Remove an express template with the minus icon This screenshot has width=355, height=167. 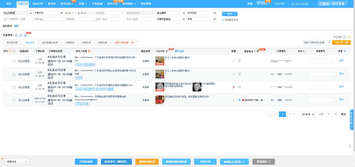click(x=21, y=35)
